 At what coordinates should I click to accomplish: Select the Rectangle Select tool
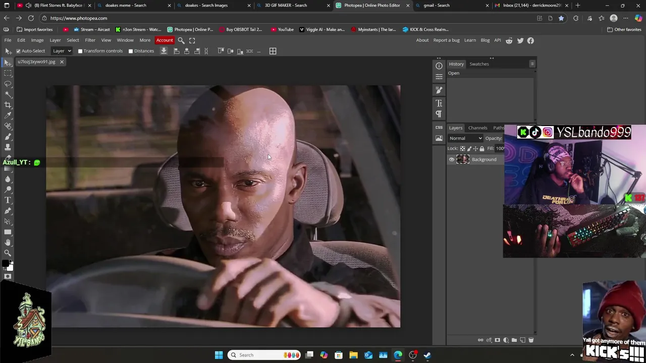(x=8, y=73)
